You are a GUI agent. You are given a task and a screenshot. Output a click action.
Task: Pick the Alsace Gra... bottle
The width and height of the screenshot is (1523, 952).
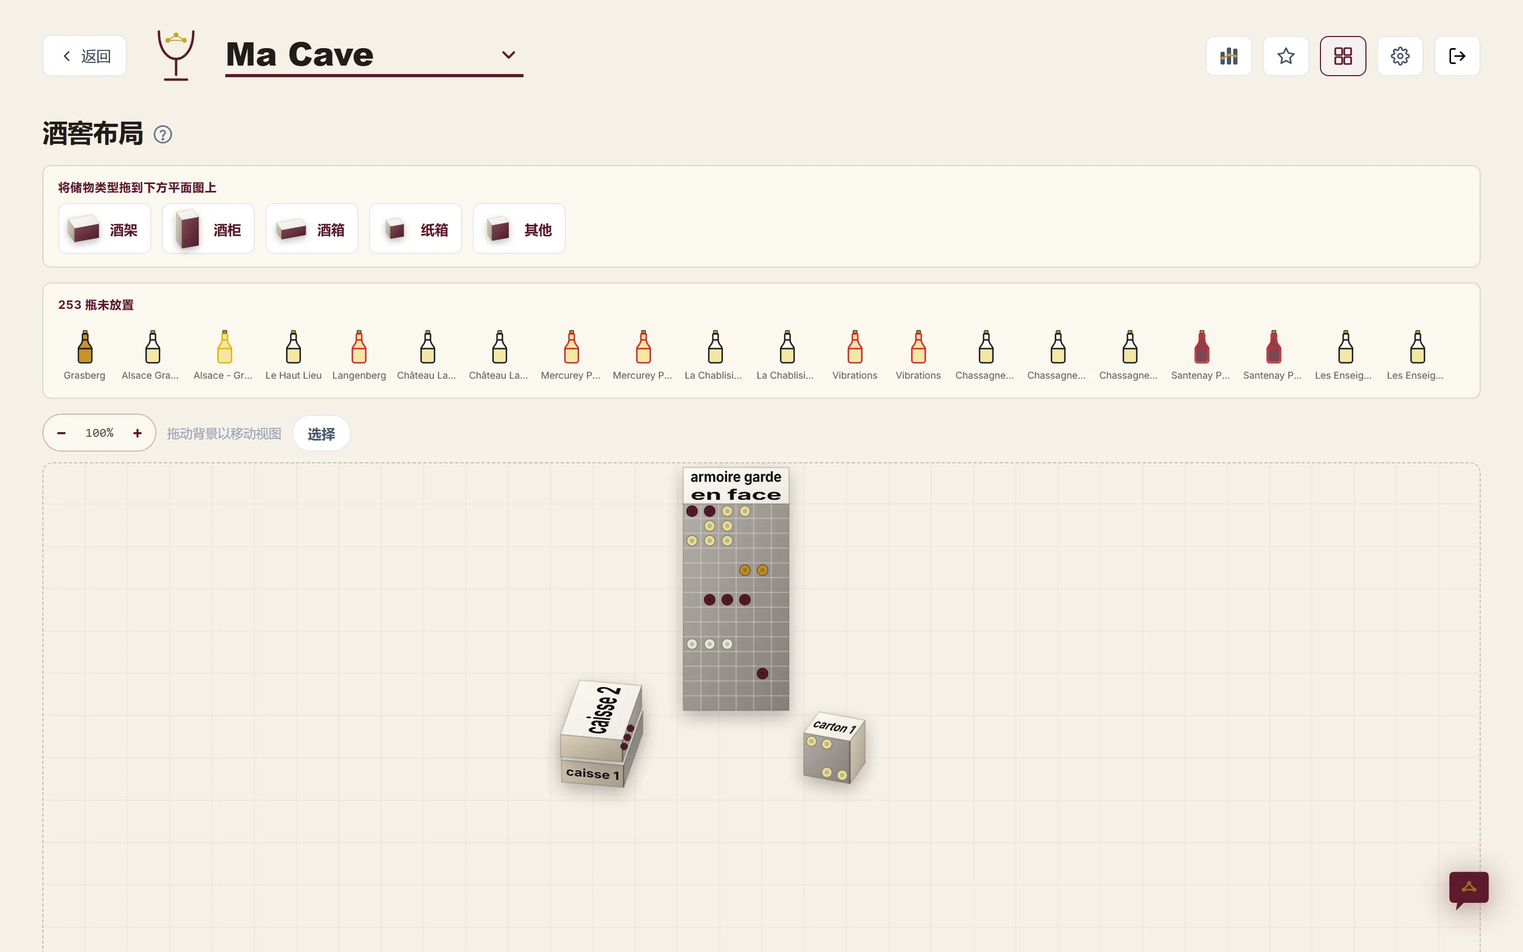click(151, 355)
